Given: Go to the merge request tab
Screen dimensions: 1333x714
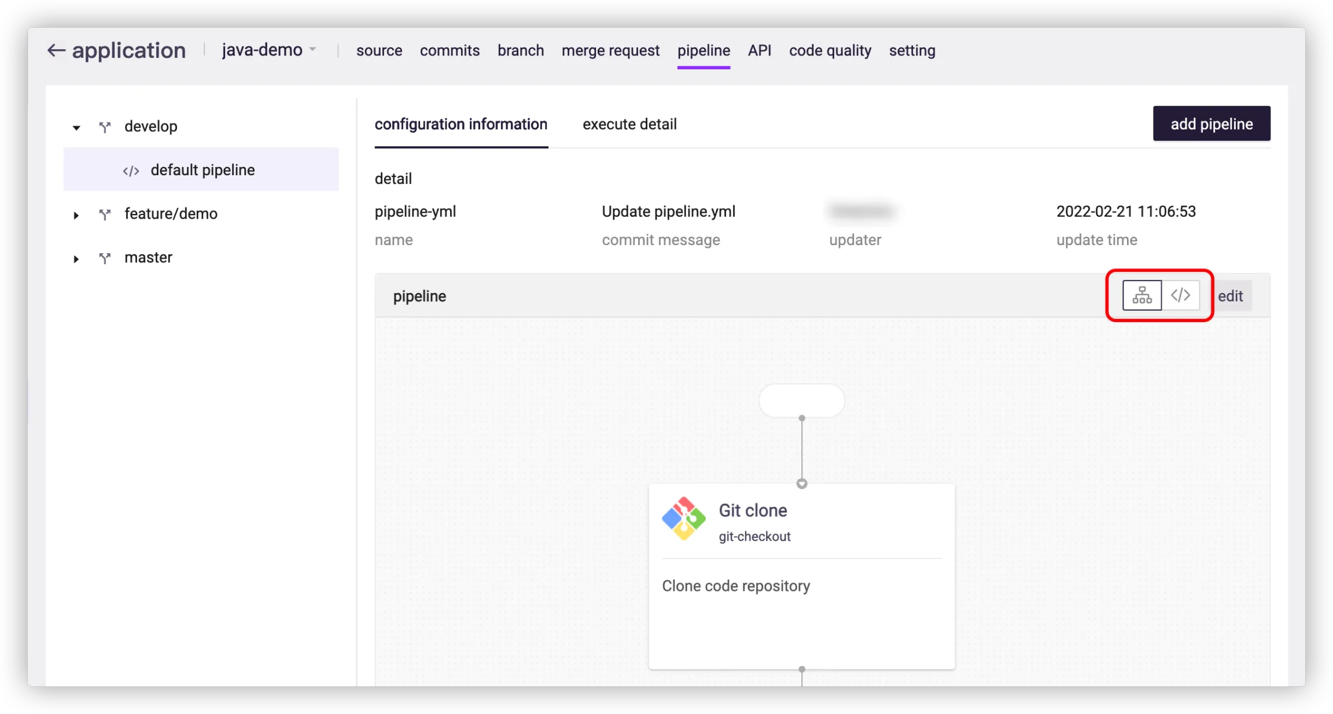Looking at the screenshot, I should 610,51.
